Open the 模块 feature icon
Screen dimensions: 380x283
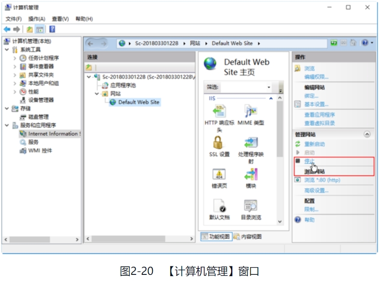point(250,174)
